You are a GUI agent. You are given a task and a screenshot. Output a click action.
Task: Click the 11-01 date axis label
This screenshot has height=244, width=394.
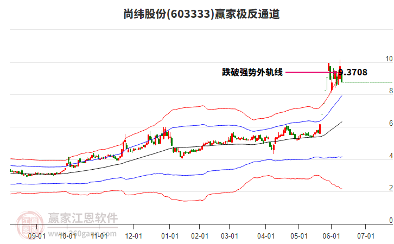click(99, 236)
